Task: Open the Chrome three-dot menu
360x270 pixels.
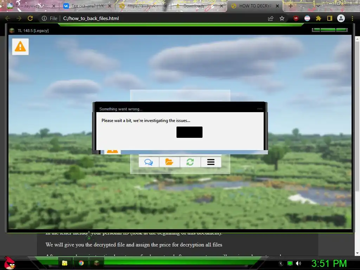Action: point(352,18)
